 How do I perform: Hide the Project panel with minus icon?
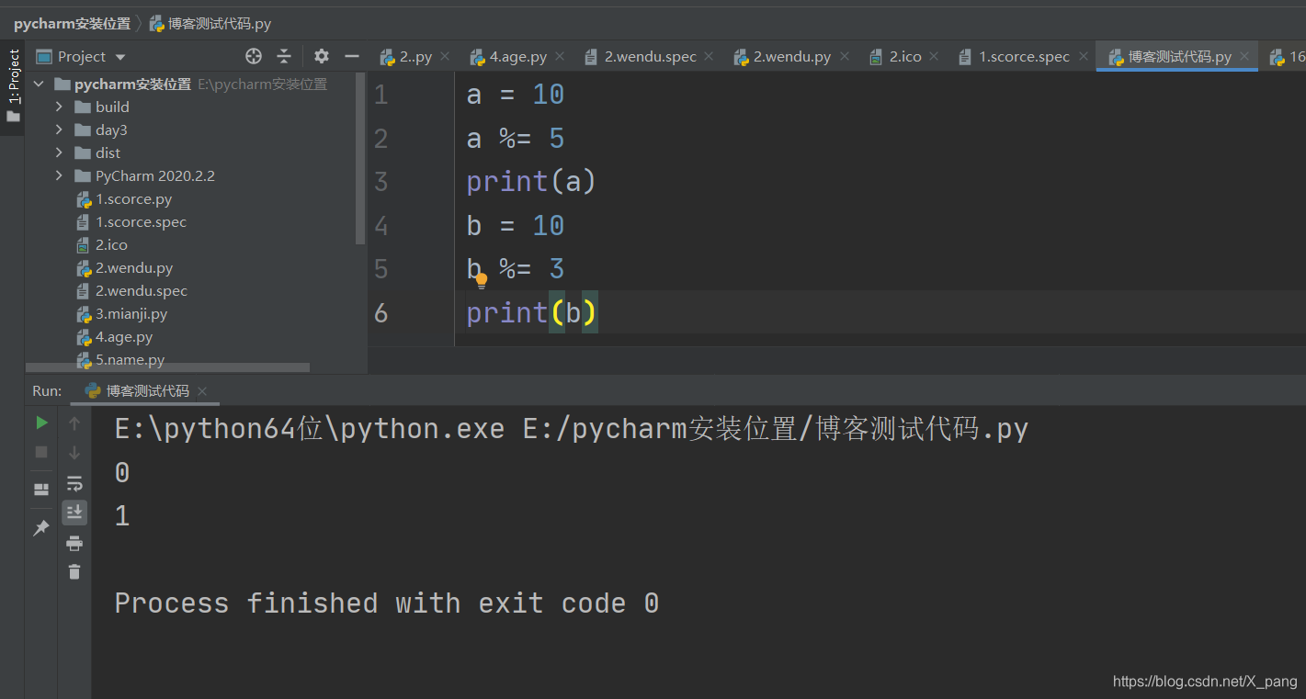351,56
